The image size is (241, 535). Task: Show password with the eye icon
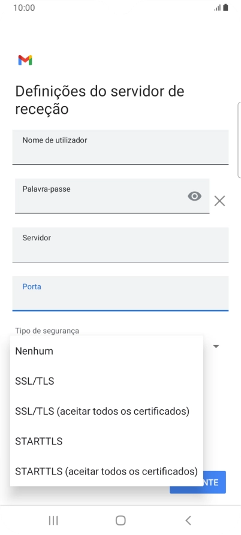click(x=195, y=196)
